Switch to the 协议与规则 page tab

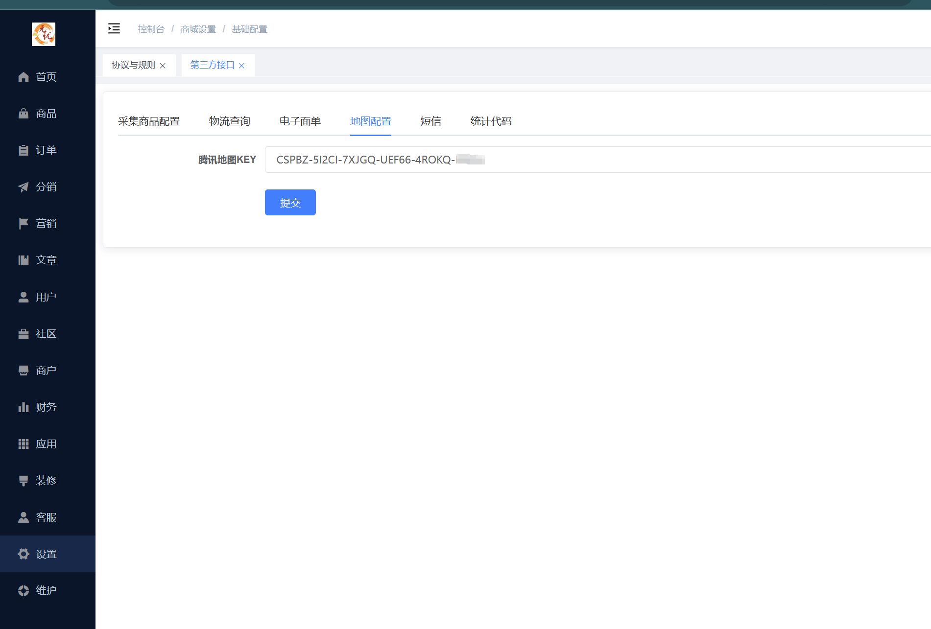139,65
